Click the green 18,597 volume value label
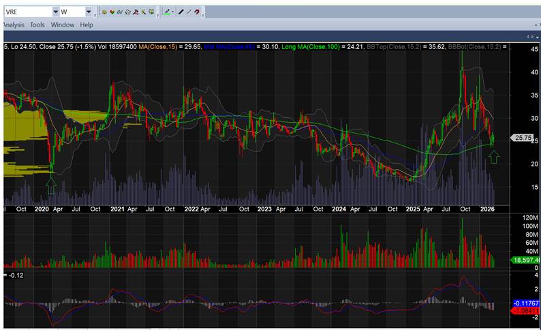 click(x=526, y=260)
